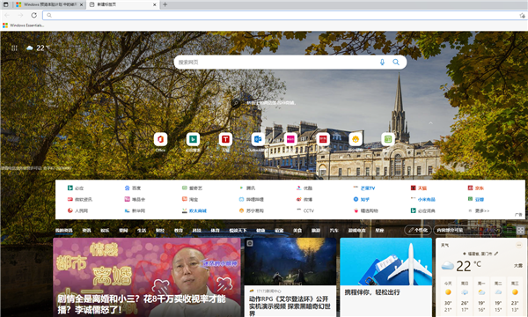Open the 百度 link

click(x=133, y=188)
